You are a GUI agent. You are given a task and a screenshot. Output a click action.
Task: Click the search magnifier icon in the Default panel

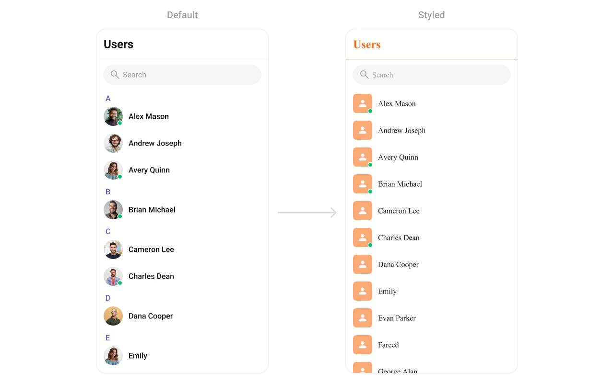click(115, 75)
